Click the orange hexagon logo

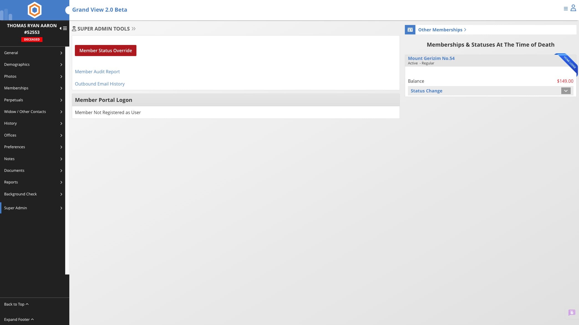click(x=35, y=10)
